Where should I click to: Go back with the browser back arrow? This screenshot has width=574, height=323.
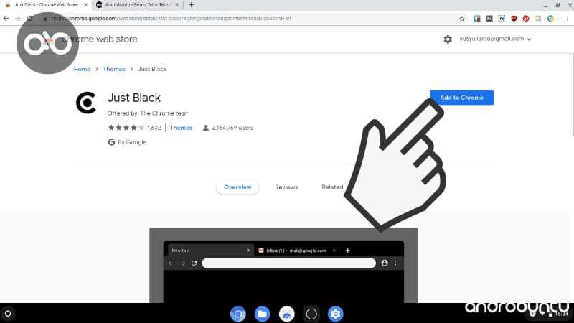[x=6, y=19]
